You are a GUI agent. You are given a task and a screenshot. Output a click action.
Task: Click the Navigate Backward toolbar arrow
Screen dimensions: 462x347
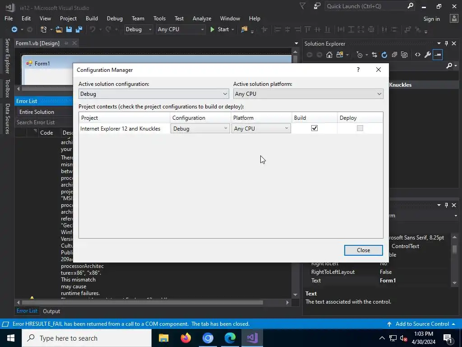[x=14, y=29]
